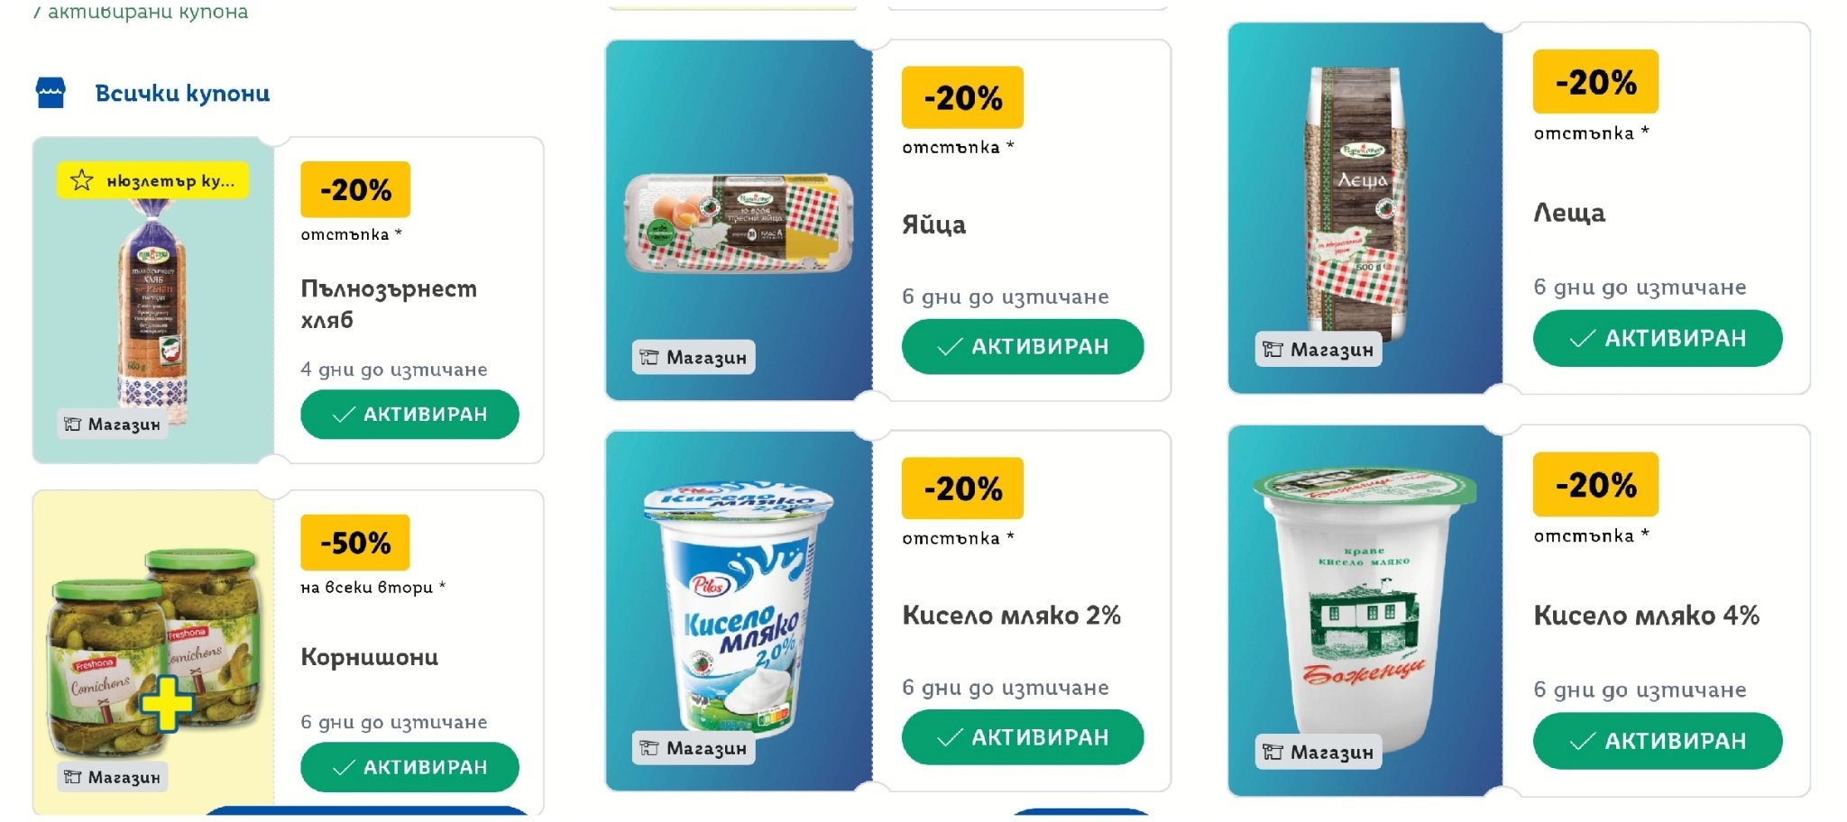This screenshot has height=822, width=1847.
Task: Deactivate the Корнишони coupon
Action: point(409,767)
